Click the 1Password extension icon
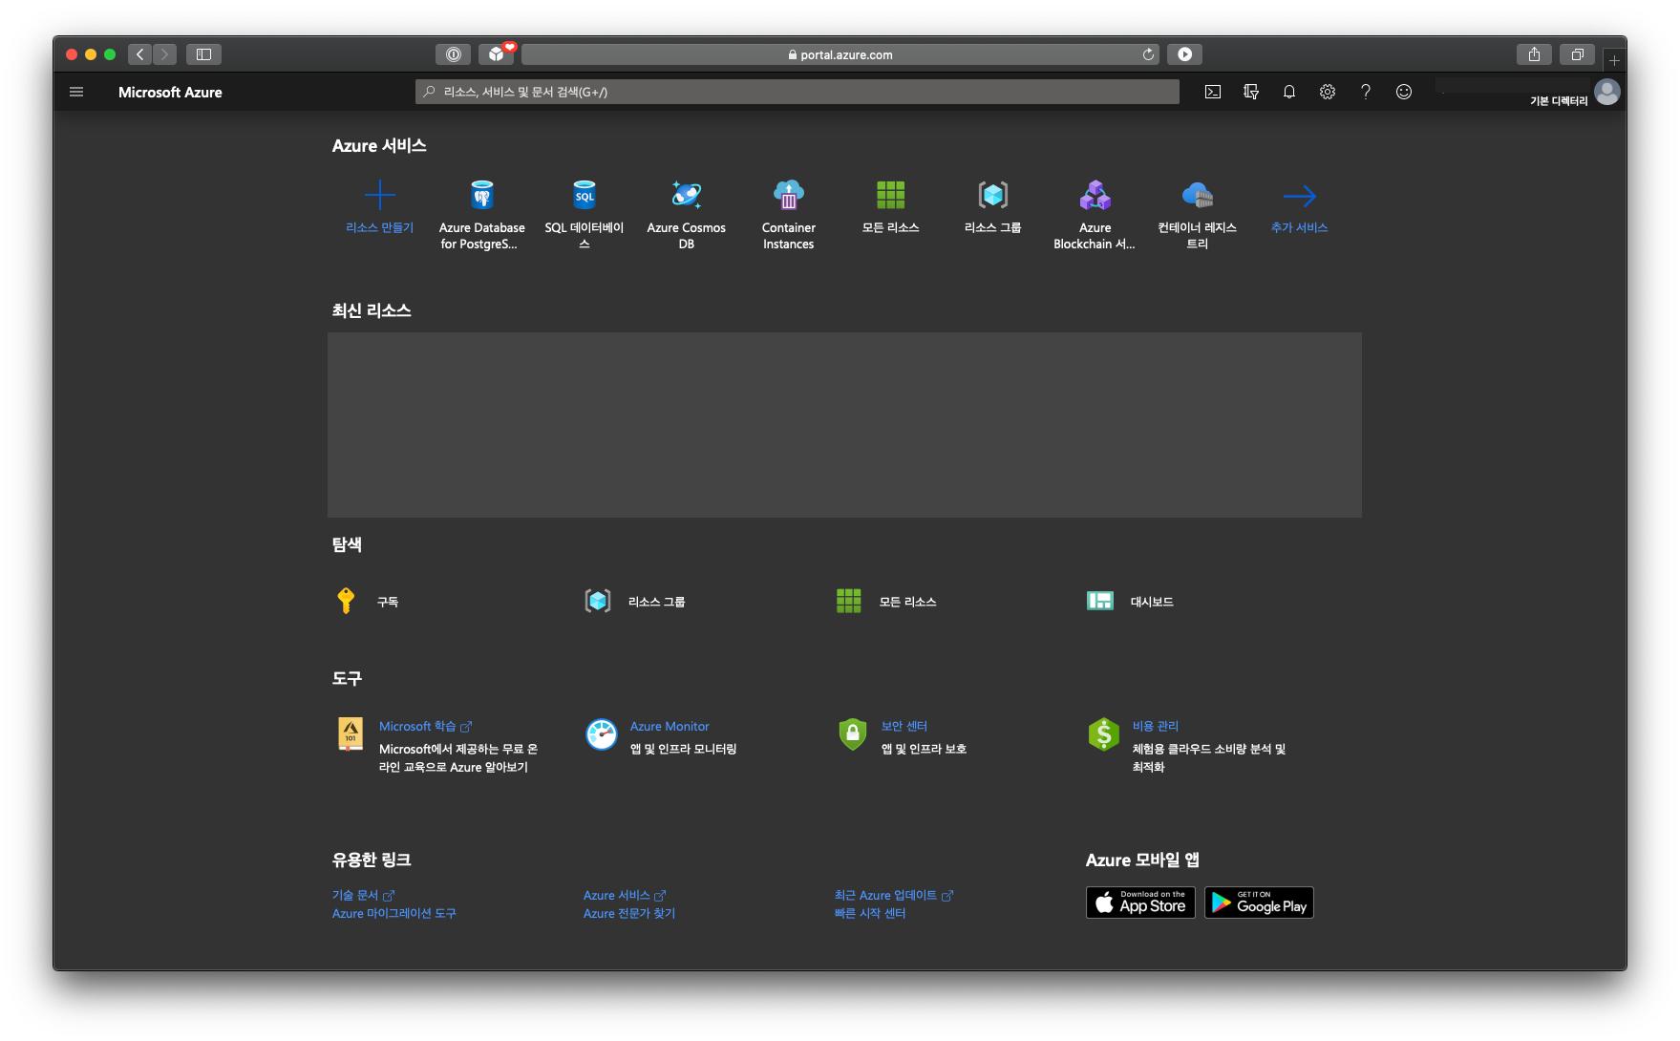Viewport: 1680px width, 1041px height. pos(454,54)
